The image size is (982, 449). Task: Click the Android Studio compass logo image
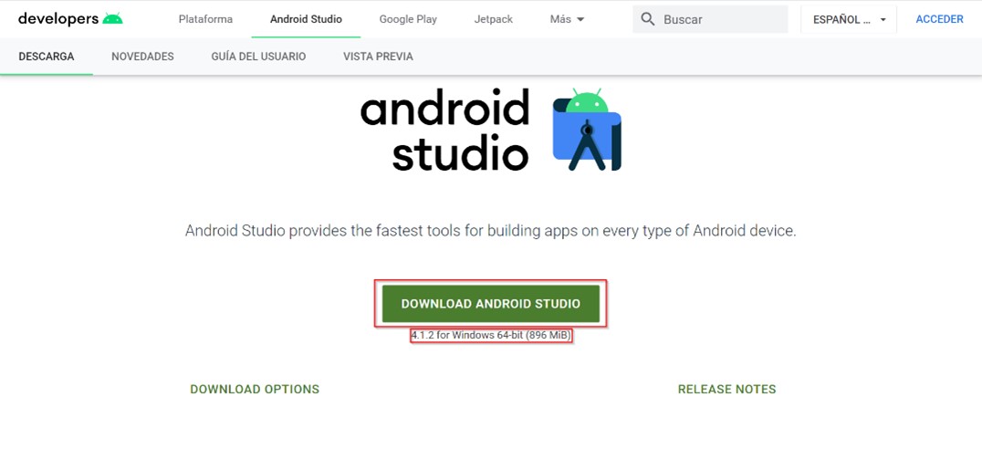587,130
